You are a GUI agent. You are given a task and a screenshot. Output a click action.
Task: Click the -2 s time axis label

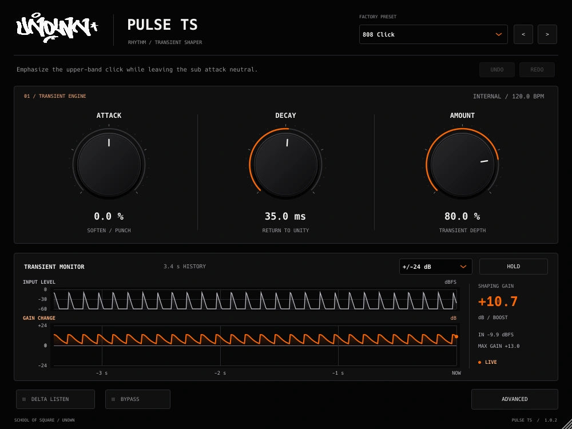(x=220, y=373)
